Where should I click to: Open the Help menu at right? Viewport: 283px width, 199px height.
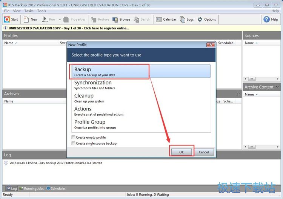coord(275,11)
